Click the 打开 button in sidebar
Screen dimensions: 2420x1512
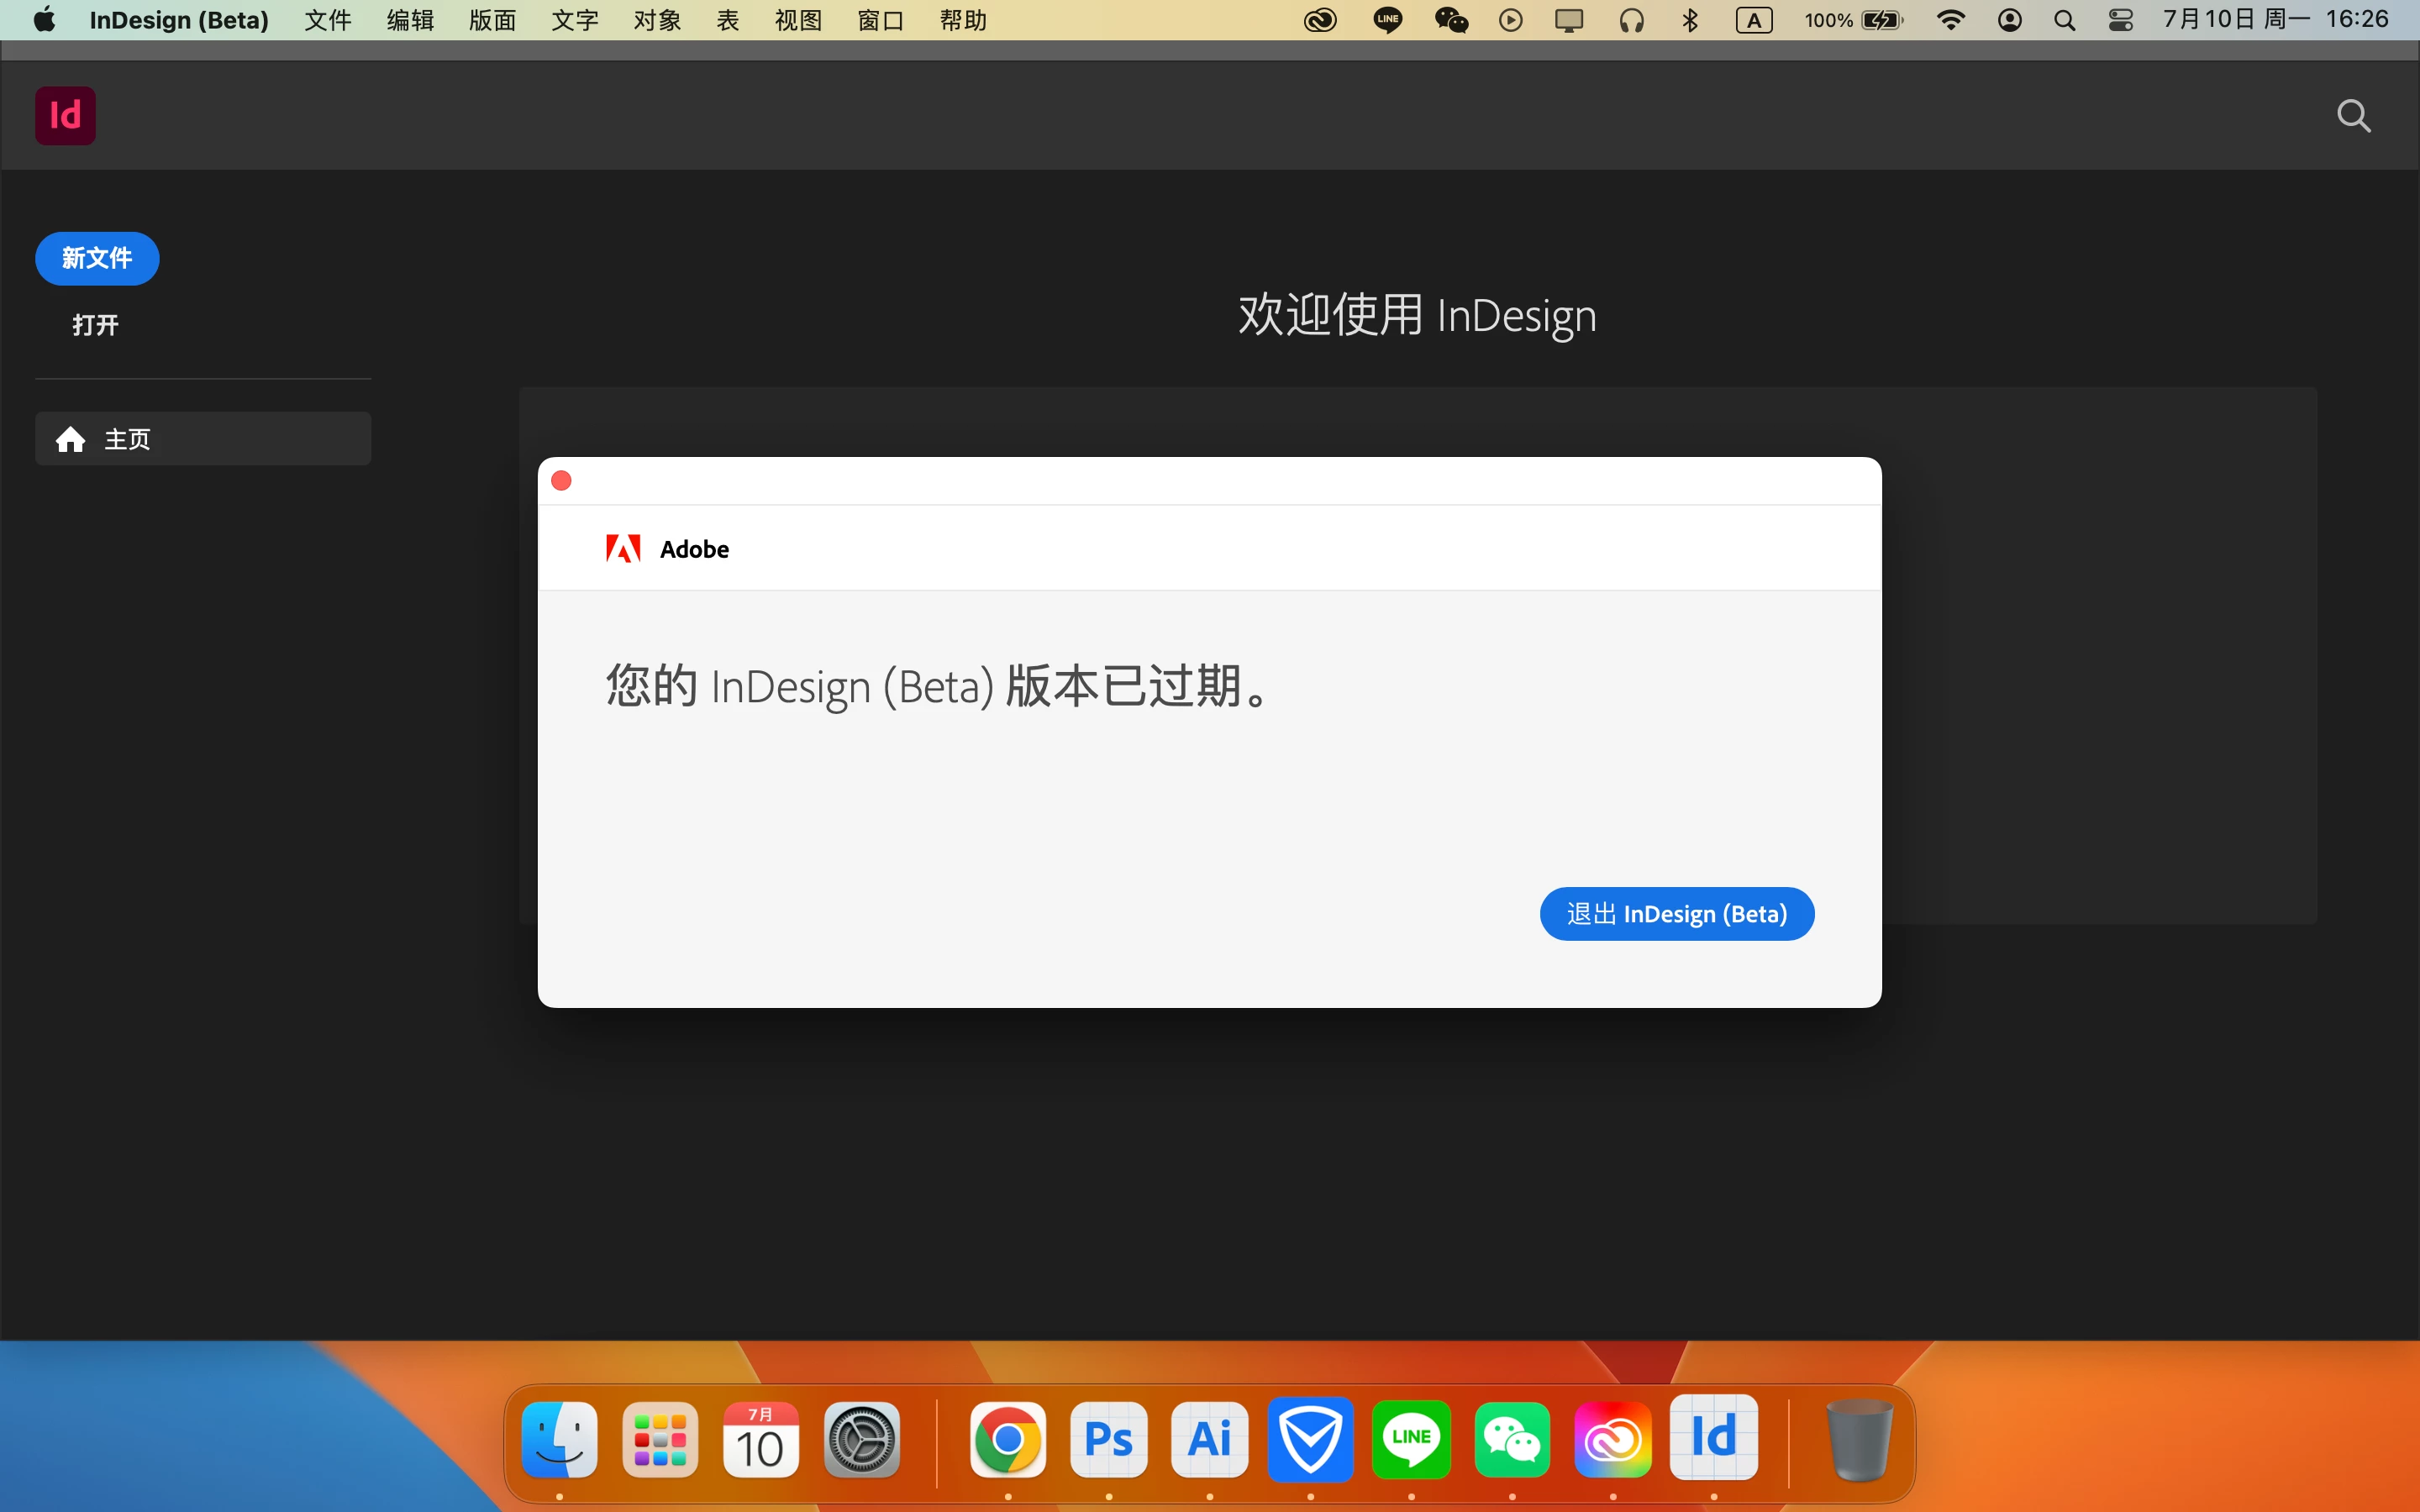coord(96,325)
